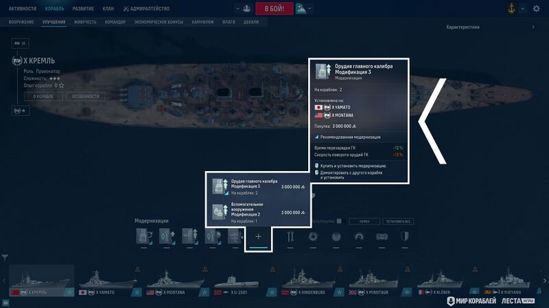Expand the dropdown next to the anchor badge
The height and width of the screenshot is (308, 549).
(x=522, y=9)
